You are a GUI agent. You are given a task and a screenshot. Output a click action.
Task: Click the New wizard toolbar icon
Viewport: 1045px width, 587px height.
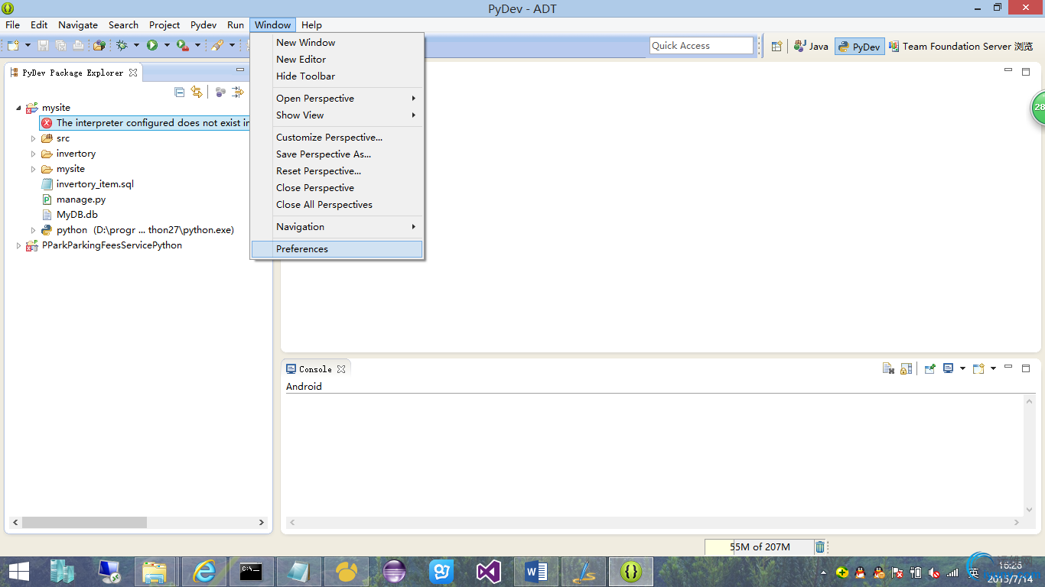pos(13,46)
